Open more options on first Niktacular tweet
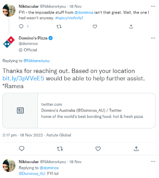Image resolution: width=159 pixels, height=178 pixels. [153, 6]
